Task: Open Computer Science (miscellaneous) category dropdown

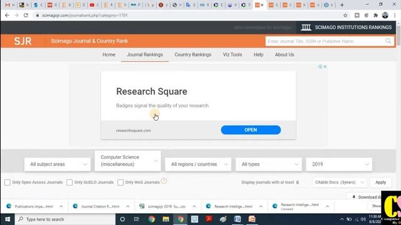Action: (128, 161)
